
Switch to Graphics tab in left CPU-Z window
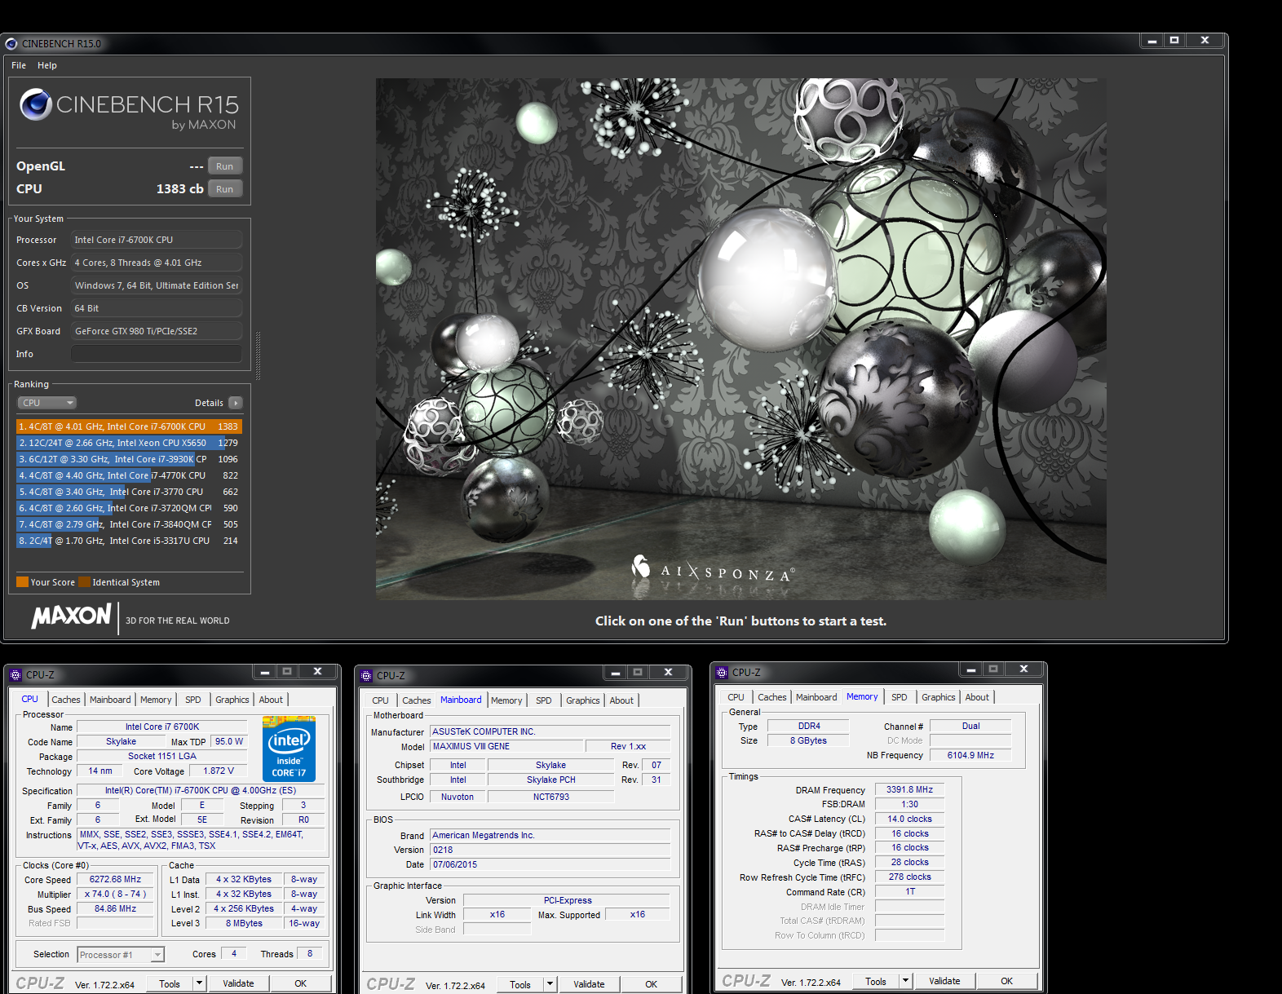point(232,700)
